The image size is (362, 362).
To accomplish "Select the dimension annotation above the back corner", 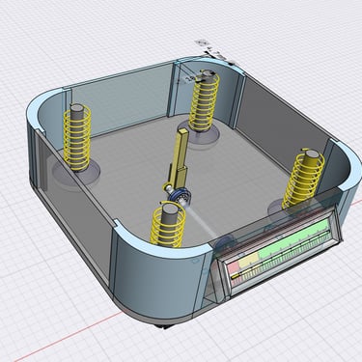I will [214, 52].
